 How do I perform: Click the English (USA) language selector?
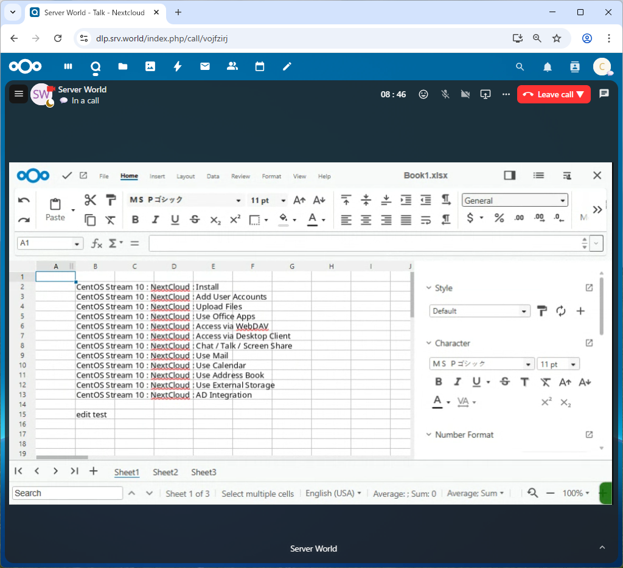(x=333, y=493)
